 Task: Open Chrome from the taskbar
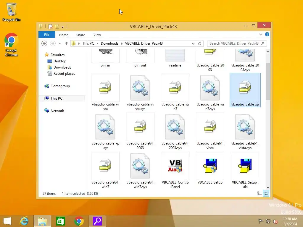pos(79,221)
